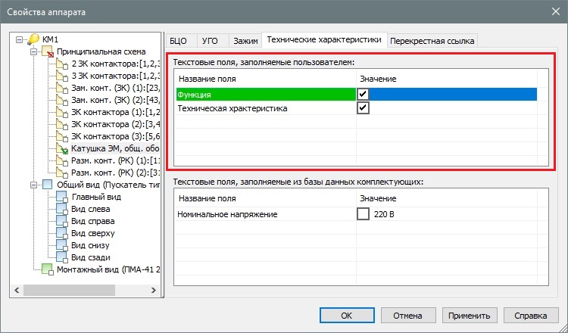Collapse the KM1 root tree node
The height and width of the screenshot is (333, 568).
click(20, 39)
